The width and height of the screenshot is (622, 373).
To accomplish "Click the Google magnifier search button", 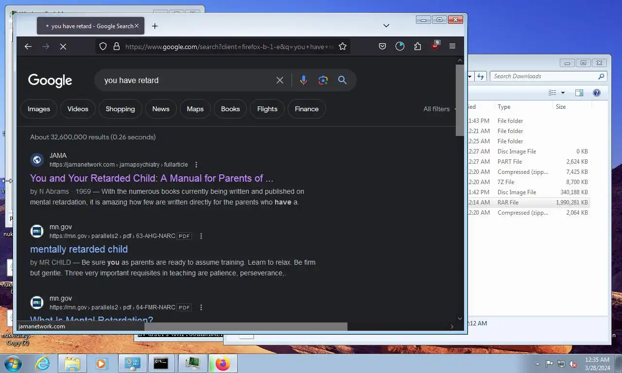I will 343,80.
